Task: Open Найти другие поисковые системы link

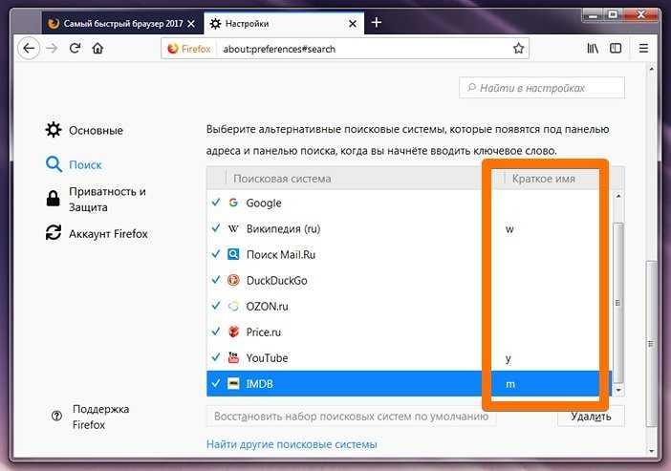Action: (x=292, y=444)
